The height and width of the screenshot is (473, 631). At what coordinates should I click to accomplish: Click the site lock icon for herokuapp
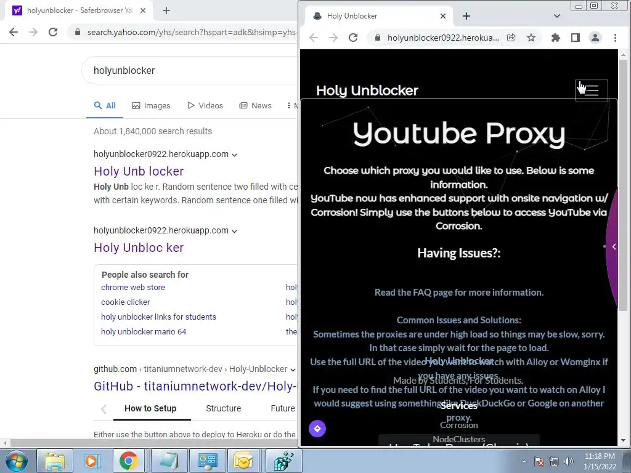click(x=378, y=38)
